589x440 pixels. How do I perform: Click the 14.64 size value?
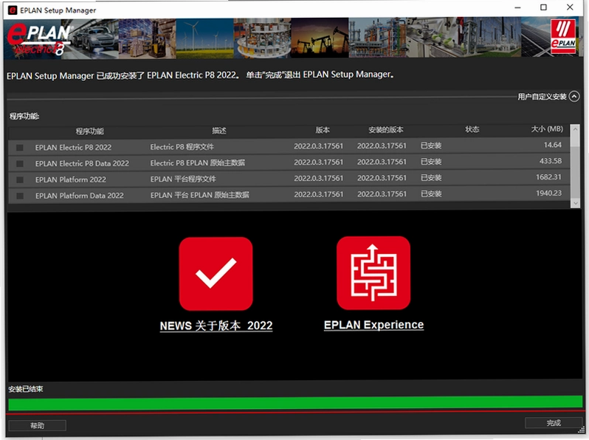point(552,145)
